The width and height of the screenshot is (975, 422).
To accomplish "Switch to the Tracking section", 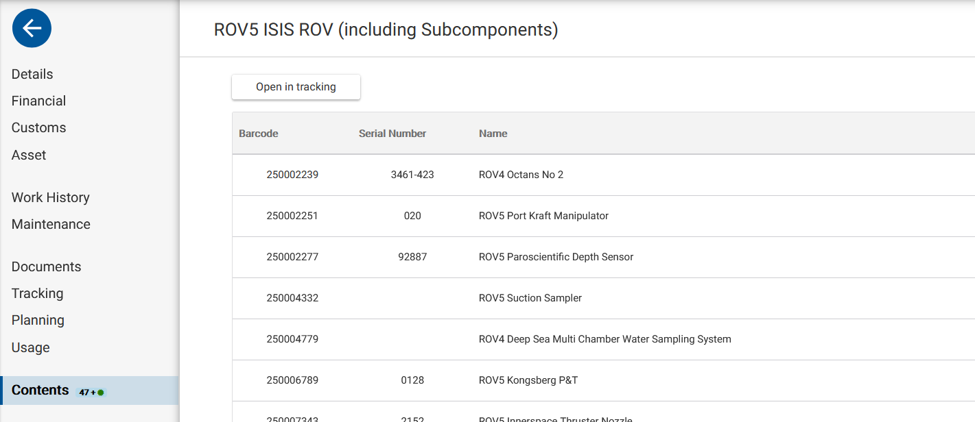I will pos(37,293).
